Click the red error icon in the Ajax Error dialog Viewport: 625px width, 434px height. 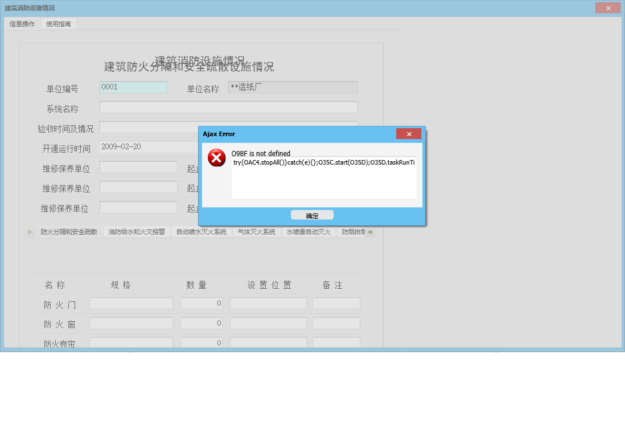tap(217, 158)
